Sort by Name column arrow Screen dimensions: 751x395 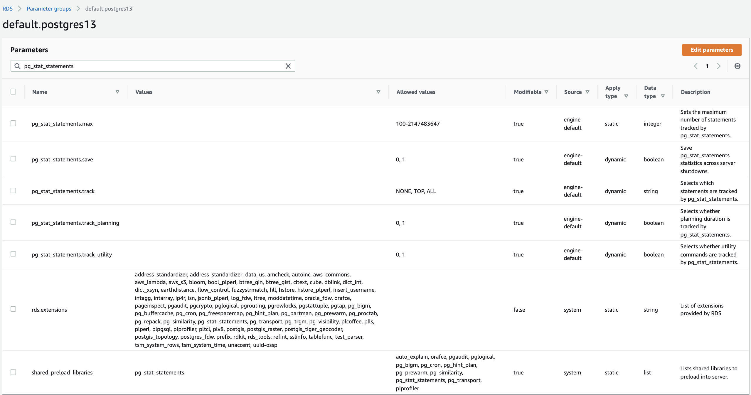[117, 92]
